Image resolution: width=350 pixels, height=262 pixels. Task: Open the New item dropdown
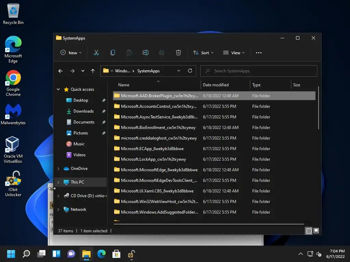(x=71, y=53)
